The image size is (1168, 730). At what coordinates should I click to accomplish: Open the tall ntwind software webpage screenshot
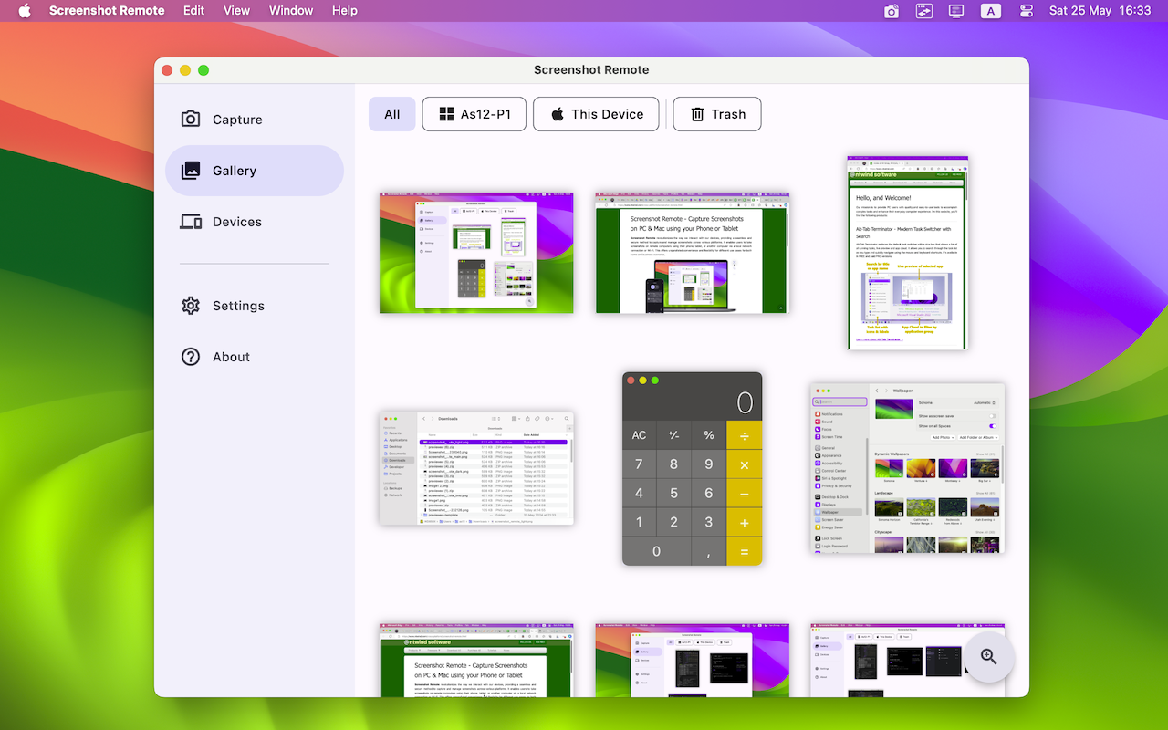tap(907, 253)
